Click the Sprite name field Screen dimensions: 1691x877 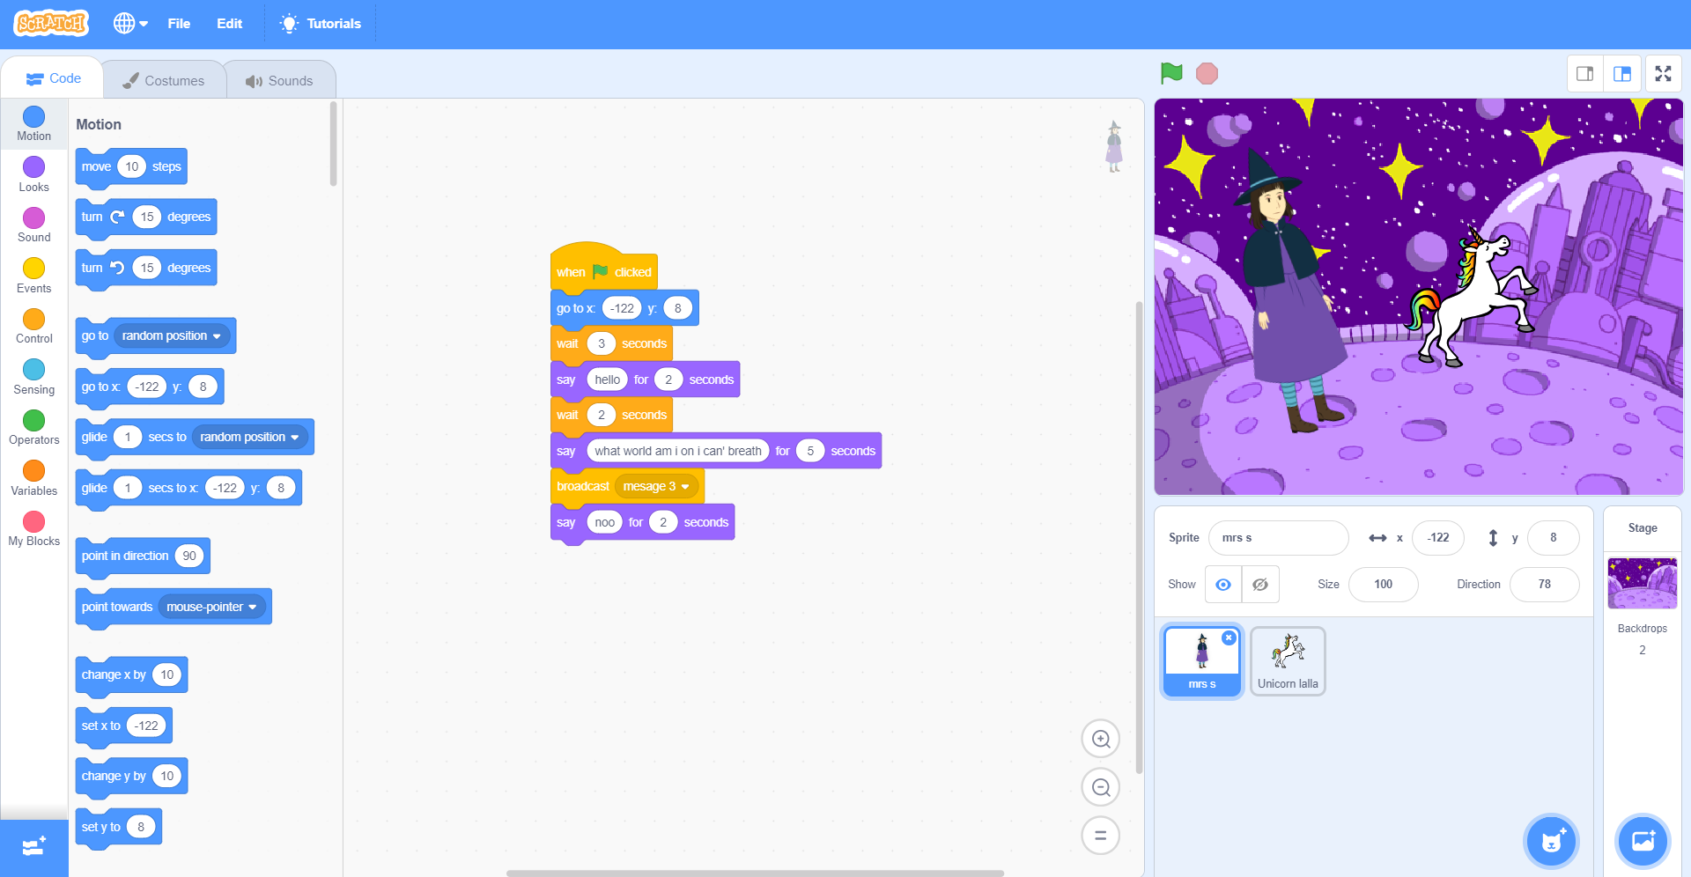point(1278,538)
